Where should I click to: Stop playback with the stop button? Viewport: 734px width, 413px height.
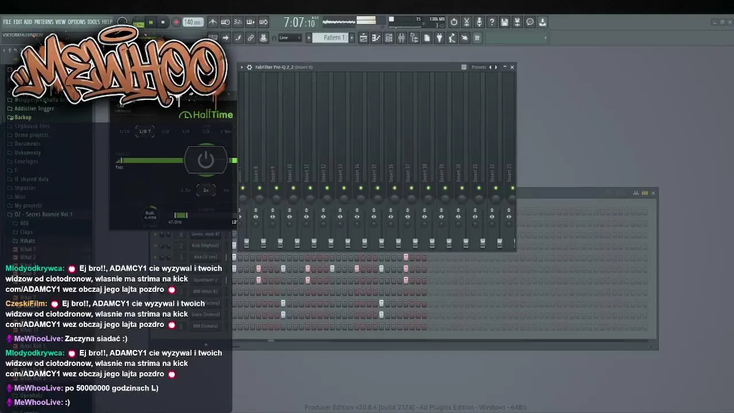[163, 22]
